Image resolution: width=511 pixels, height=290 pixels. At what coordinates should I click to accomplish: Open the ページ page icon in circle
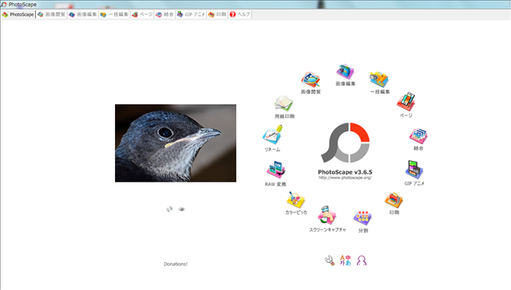[406, 102]
